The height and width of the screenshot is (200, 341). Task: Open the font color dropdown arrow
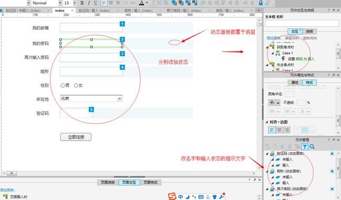point(146,3)
